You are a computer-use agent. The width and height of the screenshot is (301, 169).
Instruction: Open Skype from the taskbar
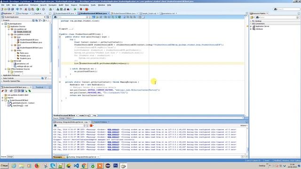(x=53, y=166)
